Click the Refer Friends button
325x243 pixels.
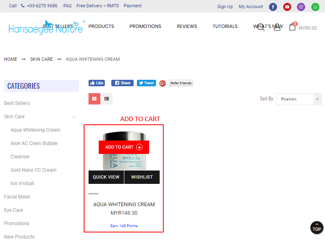(x=181, y=83)
